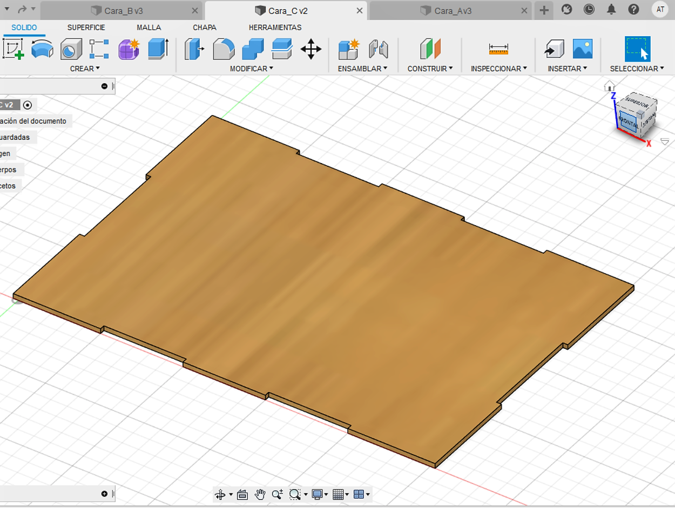Switch to the Cara_B v3 document tab
The height and width of the screenshot is (508, 675).
point(122,10)
